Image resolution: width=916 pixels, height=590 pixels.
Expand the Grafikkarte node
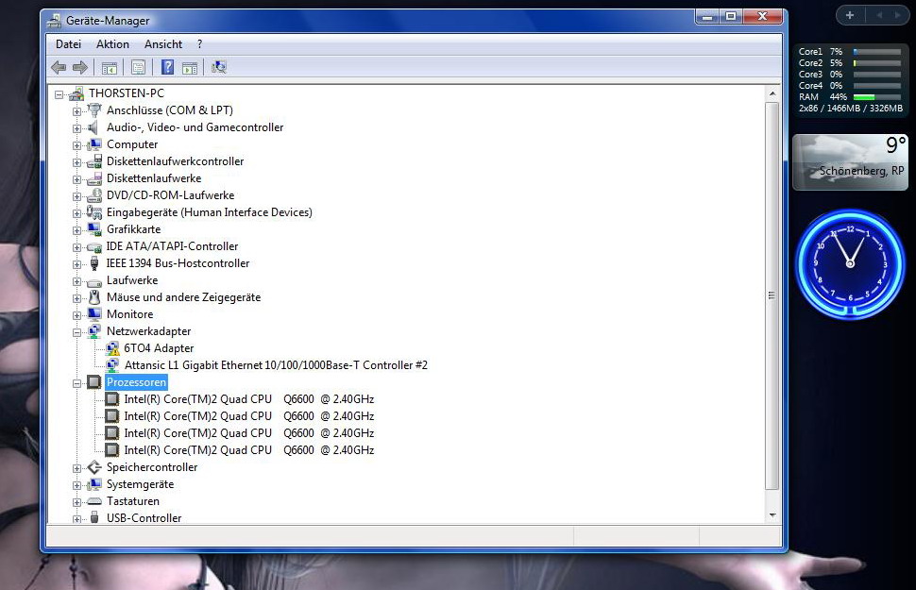pyautogui.click(x=76, y=230)
